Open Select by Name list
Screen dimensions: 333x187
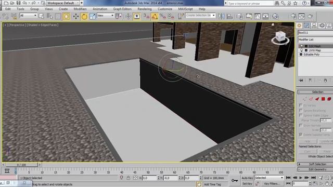coord(50,16)
